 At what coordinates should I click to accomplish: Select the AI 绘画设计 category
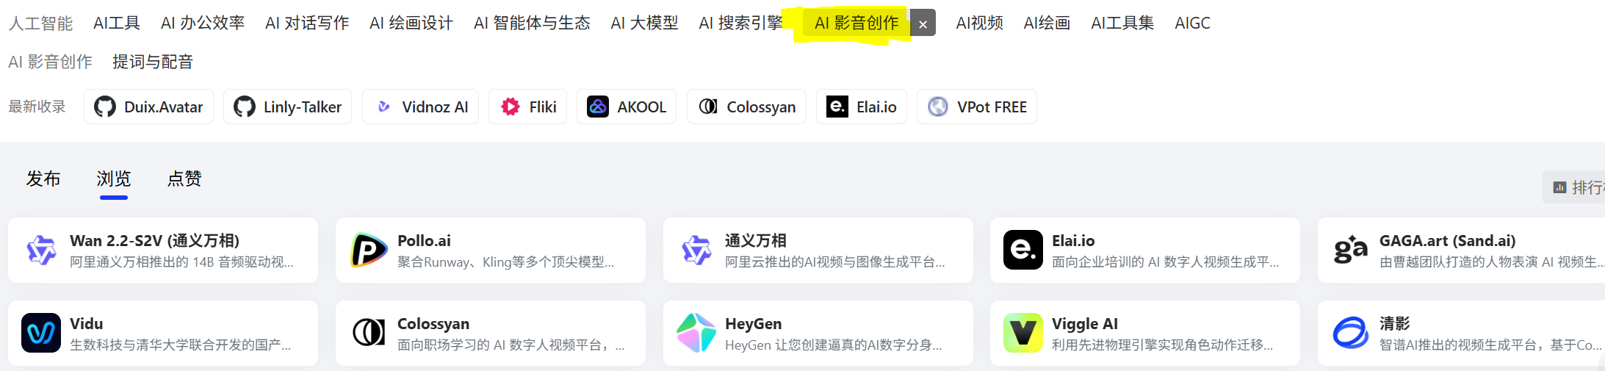click(x=411, y=24)
